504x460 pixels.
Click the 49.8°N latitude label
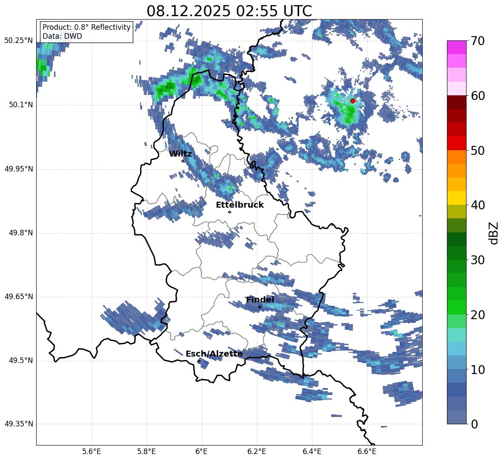21,233
